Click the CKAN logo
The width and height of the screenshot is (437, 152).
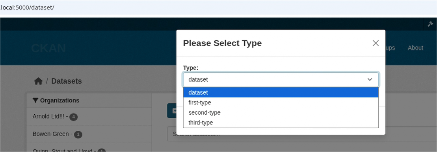(x=48, y=48)
